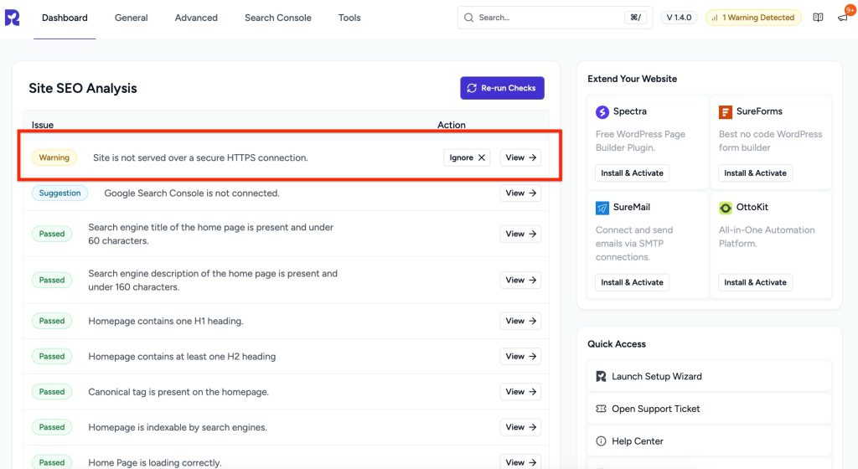Switch to the General tab

(132, 18)
